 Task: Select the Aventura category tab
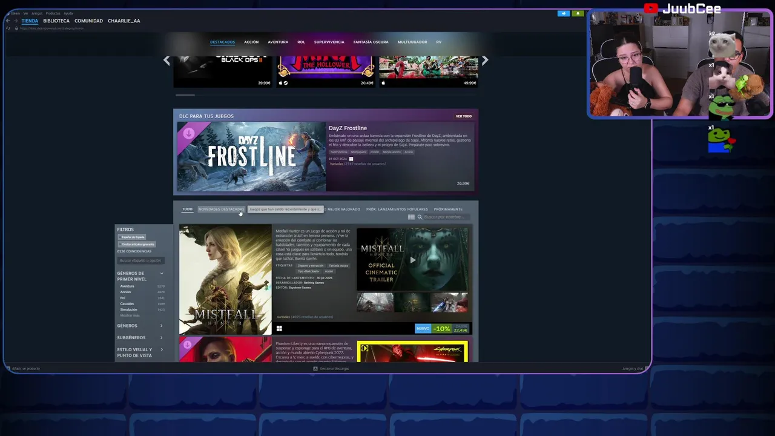278,42
